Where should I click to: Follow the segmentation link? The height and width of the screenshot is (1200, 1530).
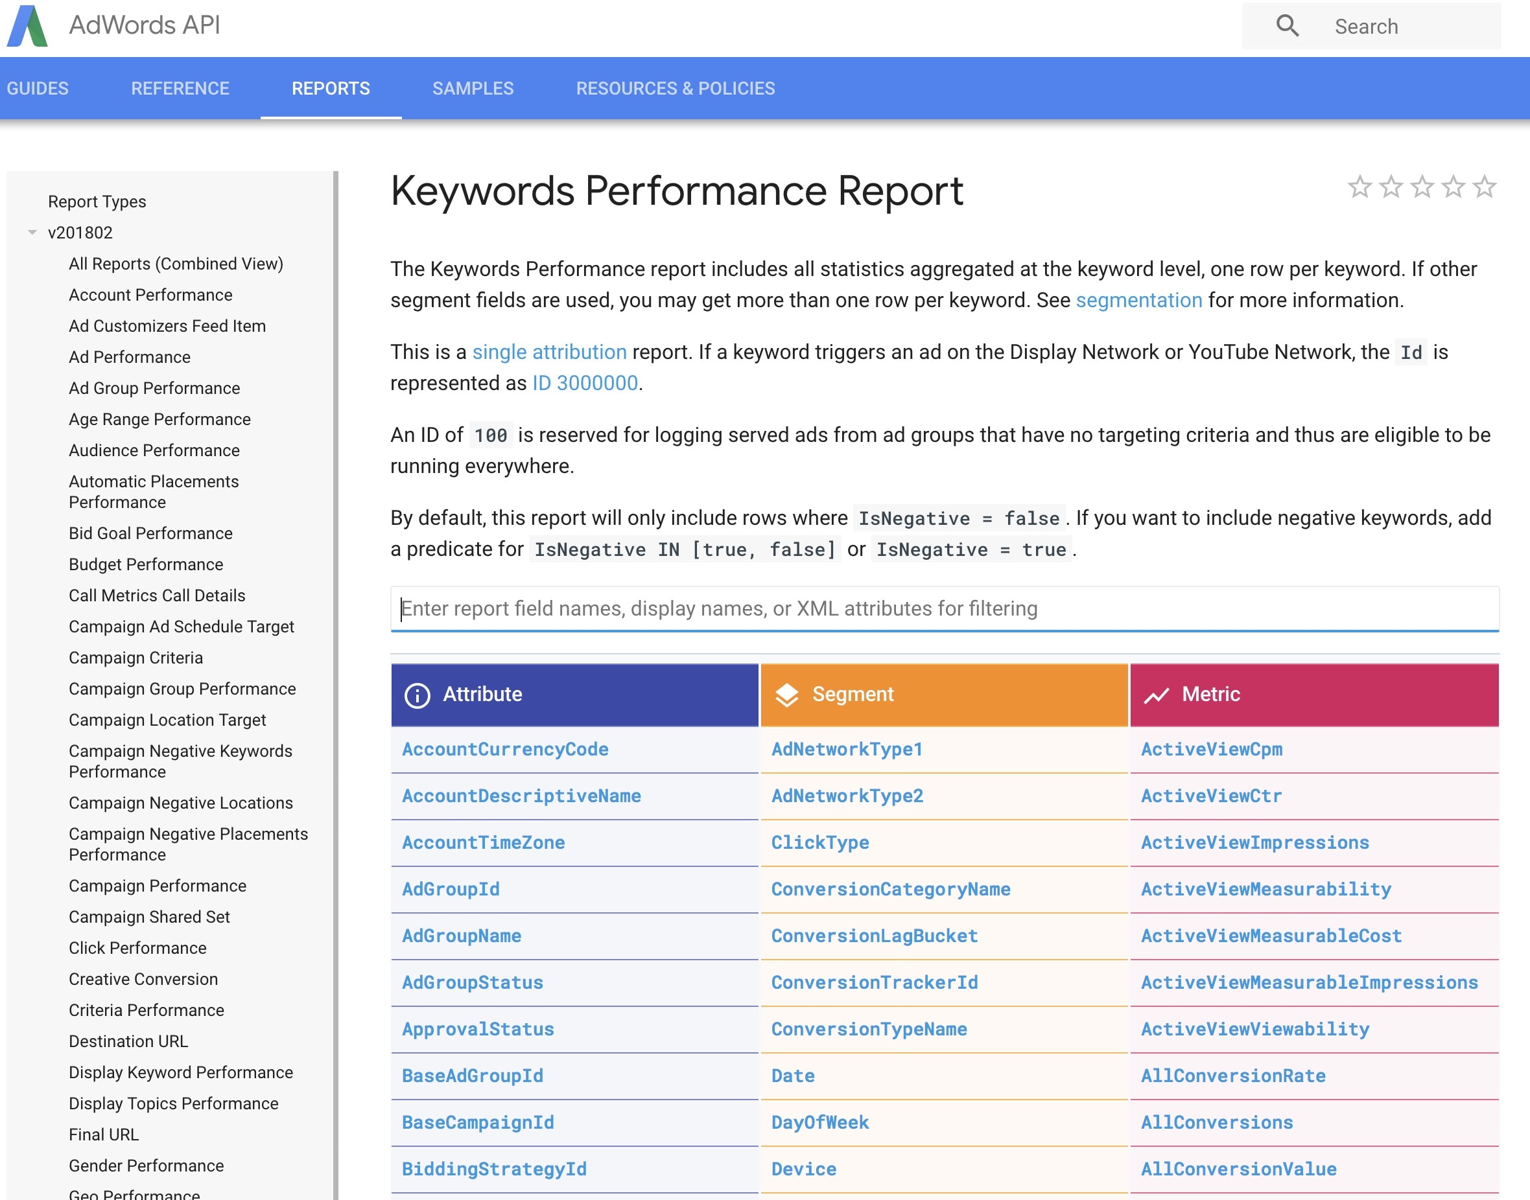click(1138, 301)
